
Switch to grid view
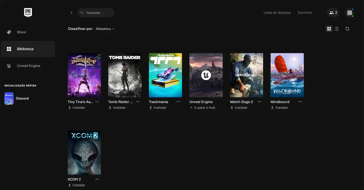tap(329, 29)
